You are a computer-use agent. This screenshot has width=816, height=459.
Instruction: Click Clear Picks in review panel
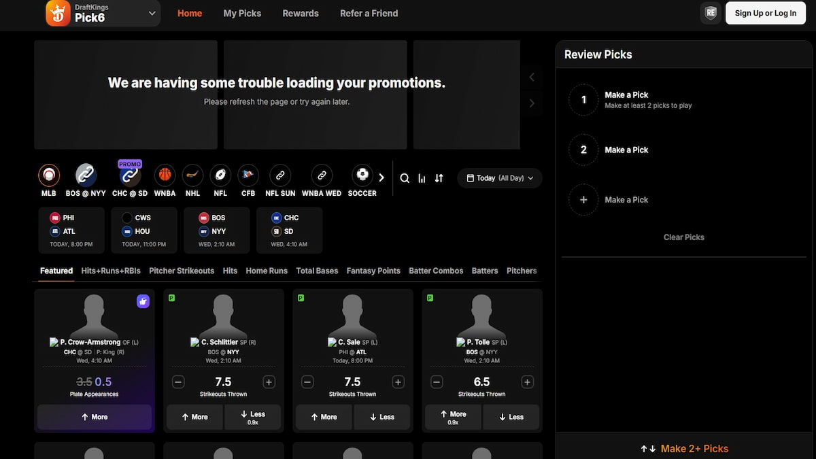(x=683, y=237)
